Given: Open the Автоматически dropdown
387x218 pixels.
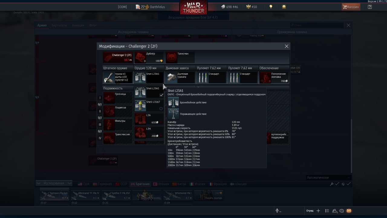Looking at the screenshot, I should point(329,177).
